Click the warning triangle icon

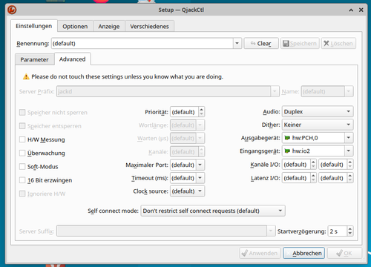(26, 77)
